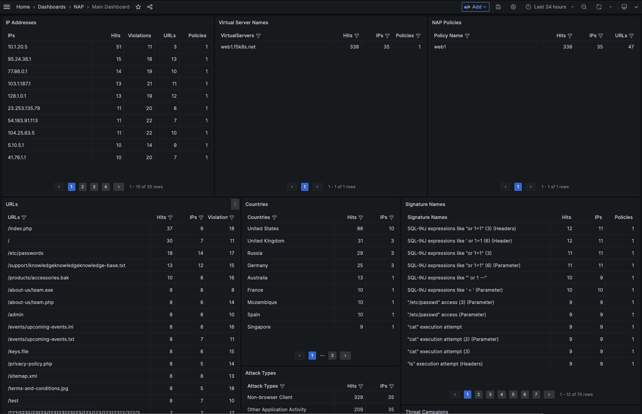This screenshot has width=642, height=414.
Task: Select the web1.f5k8s.net virtual server row
Action: [x=321, y=47]
